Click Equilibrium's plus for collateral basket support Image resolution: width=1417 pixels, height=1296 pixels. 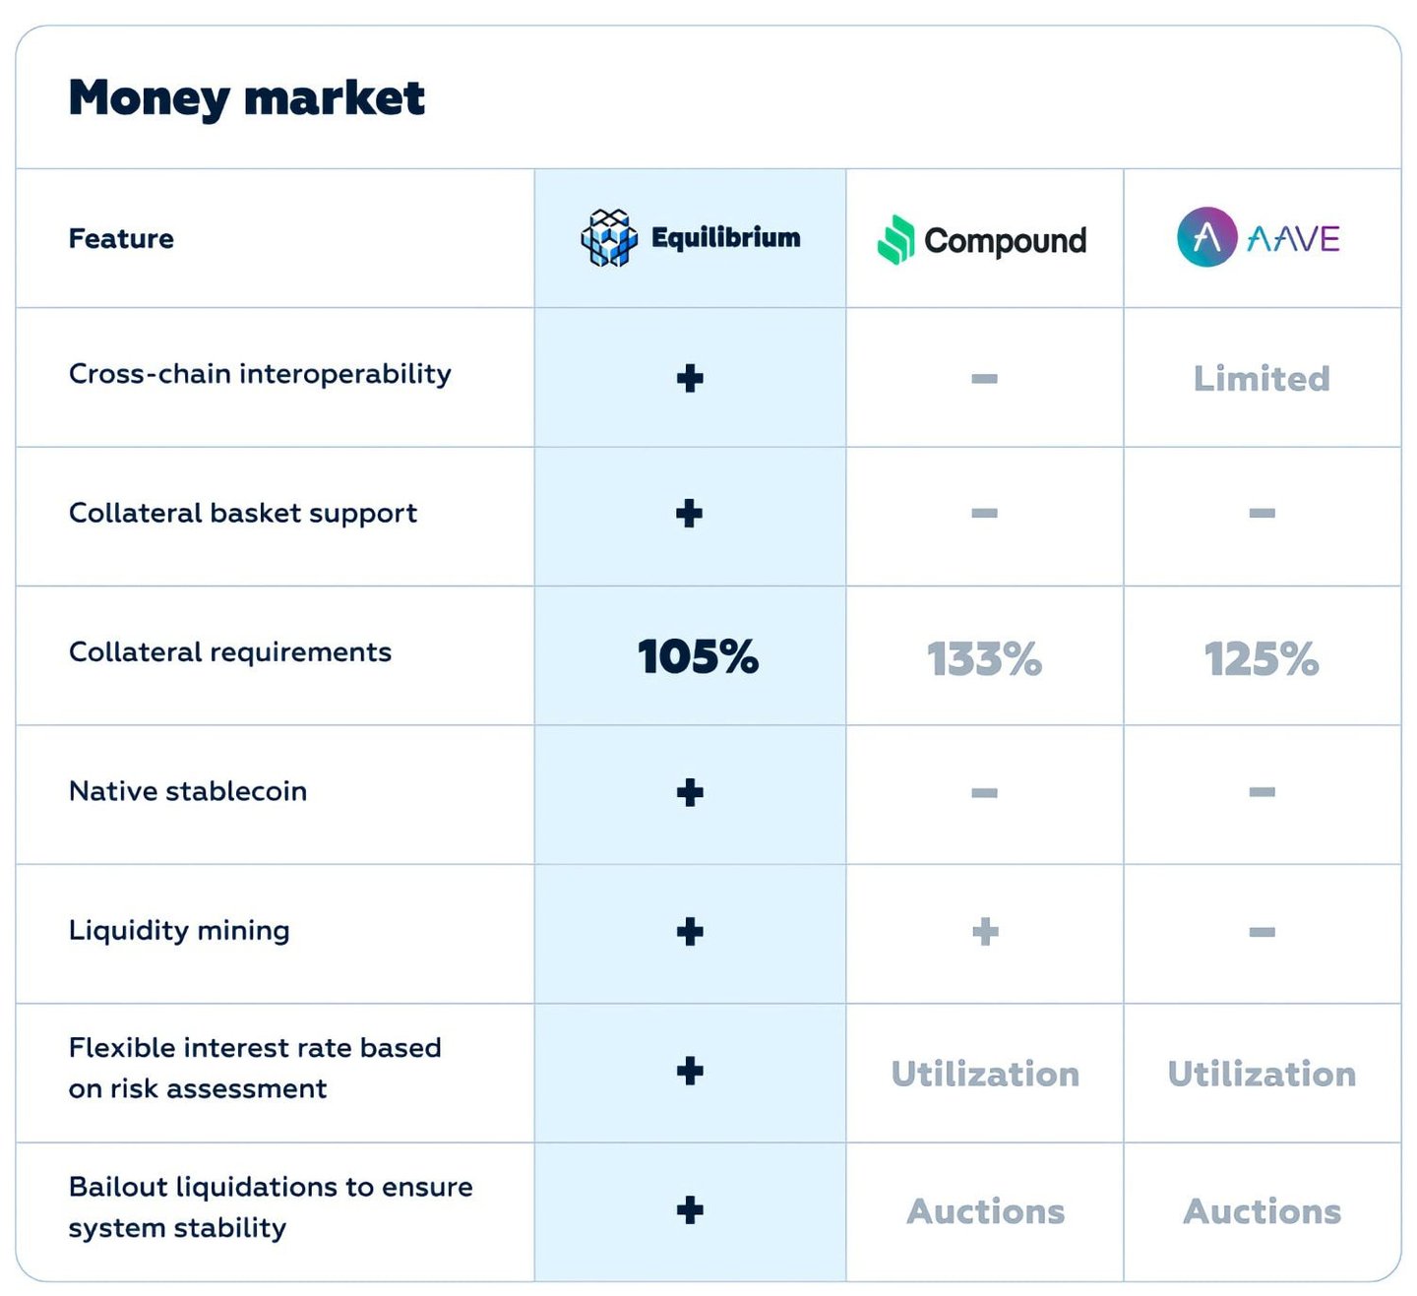690,513
